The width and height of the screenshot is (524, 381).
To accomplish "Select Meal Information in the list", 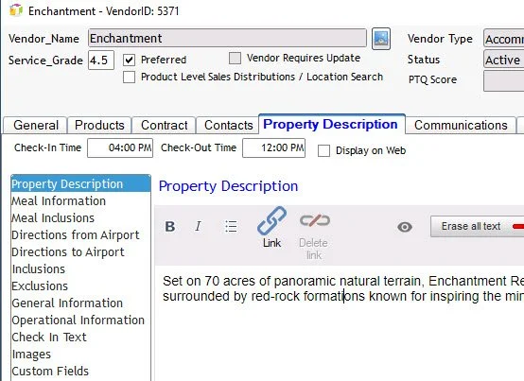I will tap(81, 201).
